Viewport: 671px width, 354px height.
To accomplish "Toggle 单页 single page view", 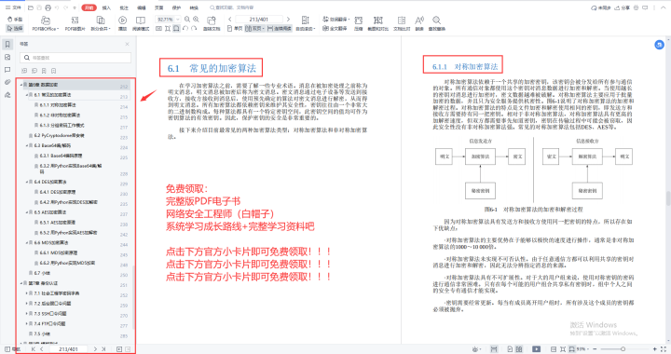I will tap(235, 28).
